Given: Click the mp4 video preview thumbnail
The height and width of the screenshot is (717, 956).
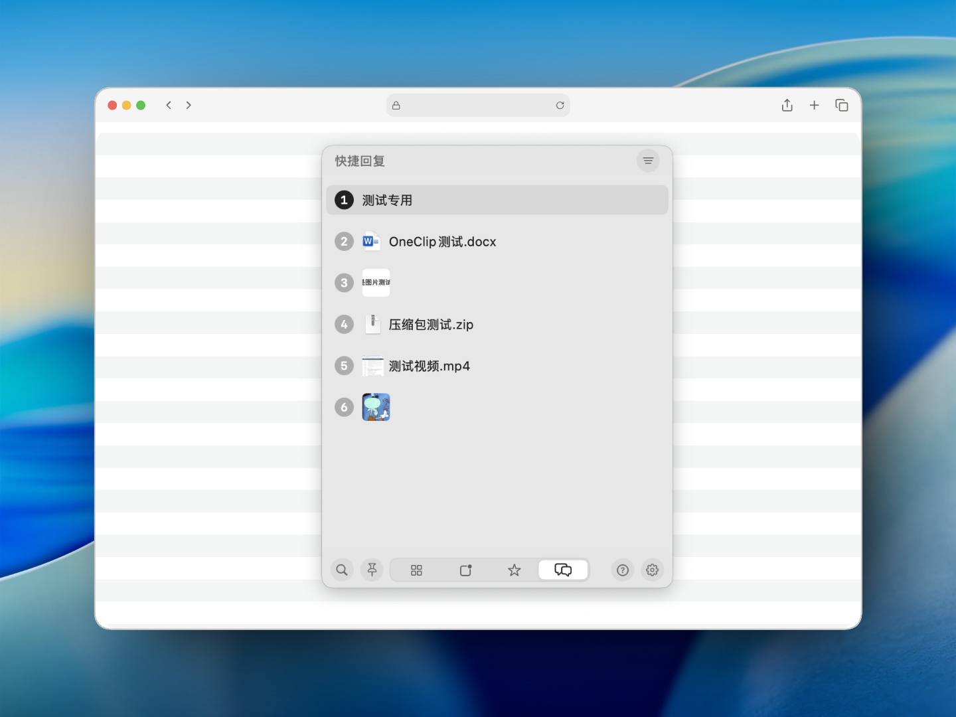Looking at the screenshot, I should point(373,366).
